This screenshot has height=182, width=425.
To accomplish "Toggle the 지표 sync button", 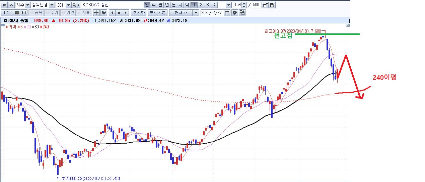I will 84,13.
